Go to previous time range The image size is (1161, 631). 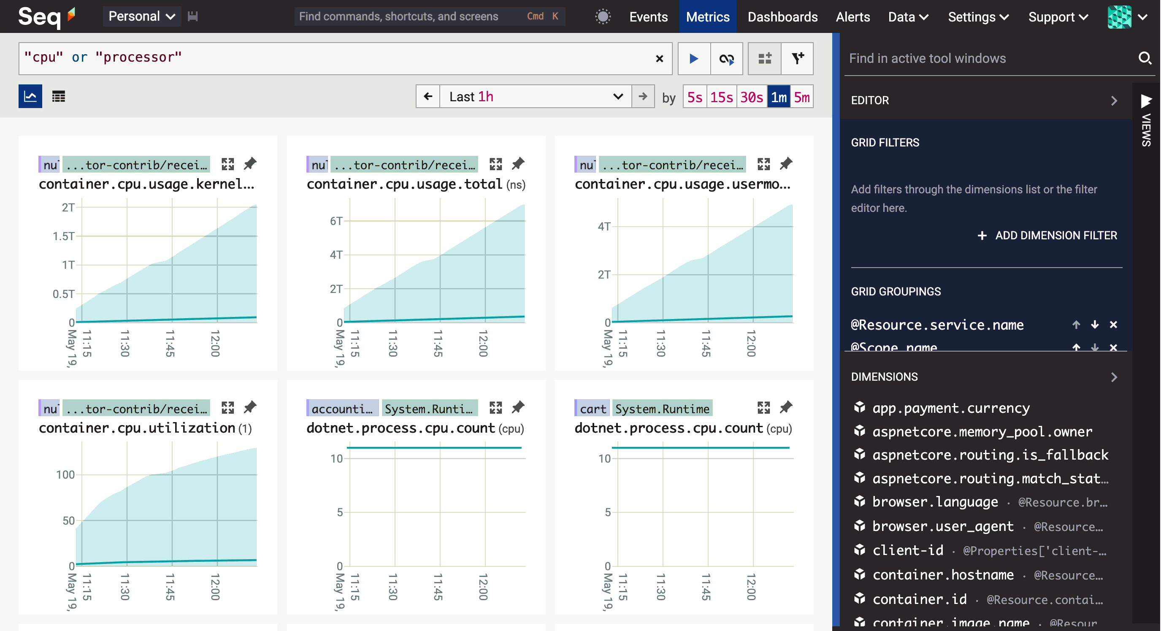coord(428,97)
